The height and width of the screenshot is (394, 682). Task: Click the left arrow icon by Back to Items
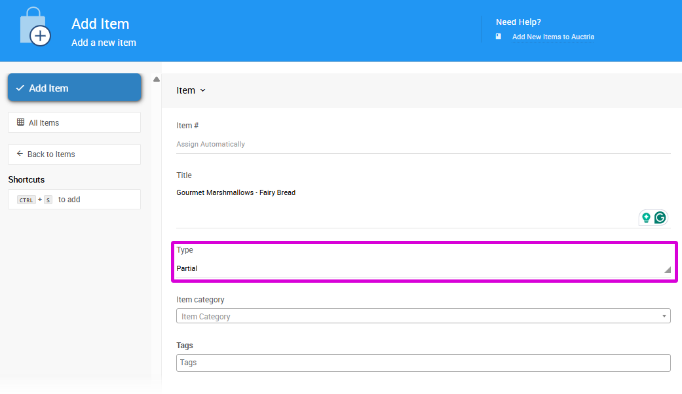click(20, 154)
